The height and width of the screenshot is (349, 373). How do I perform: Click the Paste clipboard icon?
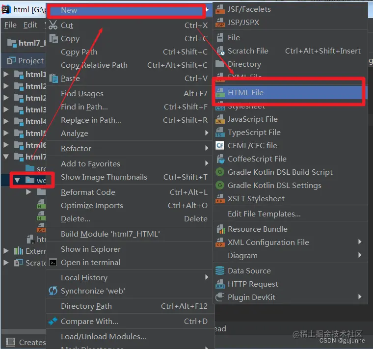[53, 78]
